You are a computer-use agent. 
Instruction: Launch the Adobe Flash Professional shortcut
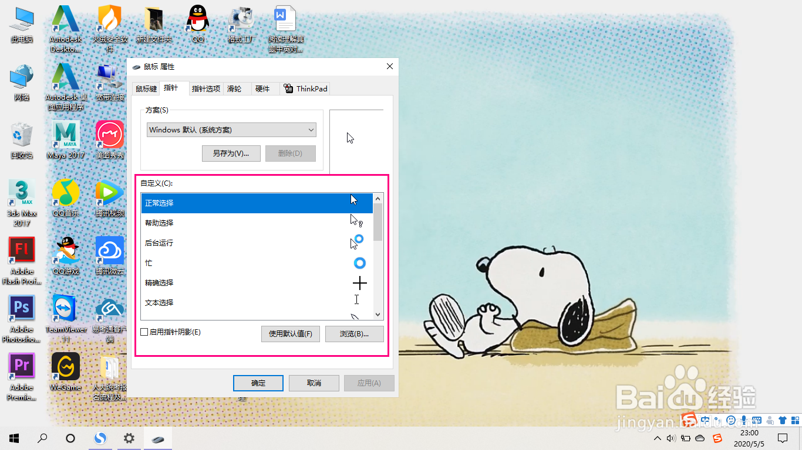click(x=22, y=261)
